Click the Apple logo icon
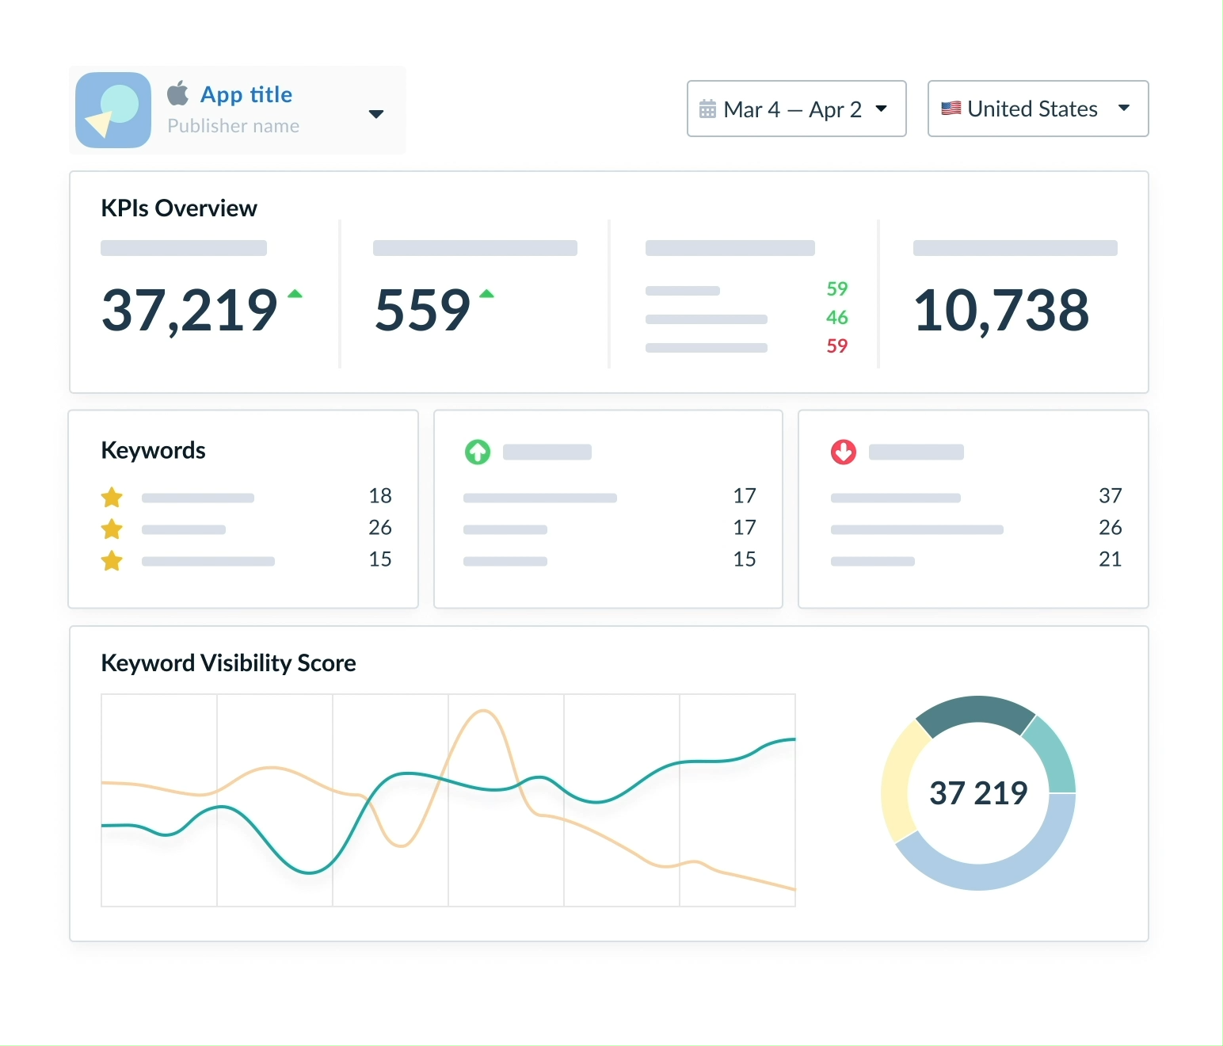 178,94
